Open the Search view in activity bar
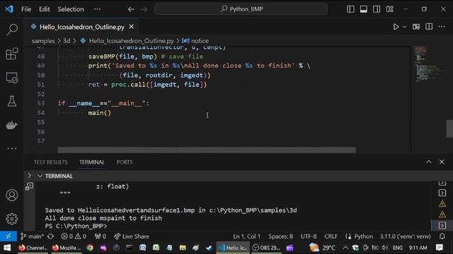Viewport: 453px width, 254px height. point(12,30)
